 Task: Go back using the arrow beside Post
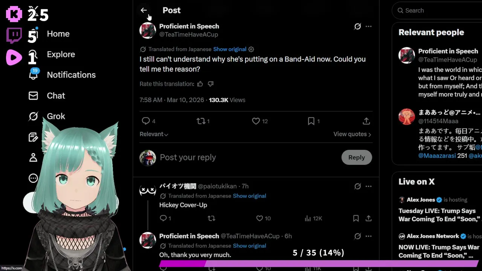143,10
